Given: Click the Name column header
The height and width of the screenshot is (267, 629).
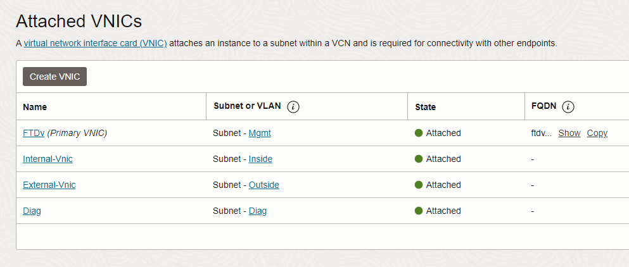Looking at the screenshot, I should [x=35, y=107].
